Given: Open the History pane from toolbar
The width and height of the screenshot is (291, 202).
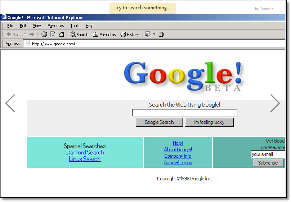Looking at the screenshot, I should click(x=130, y=35).
